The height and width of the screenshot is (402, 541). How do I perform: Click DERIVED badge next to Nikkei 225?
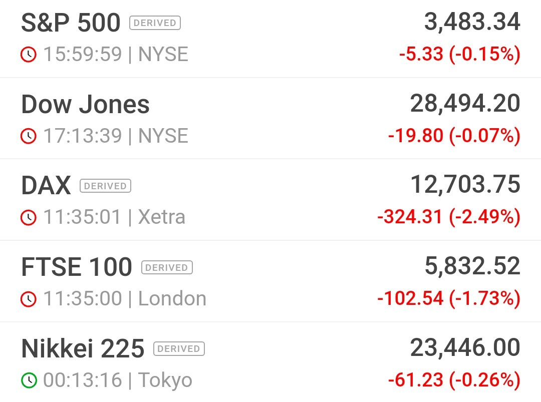179,348
